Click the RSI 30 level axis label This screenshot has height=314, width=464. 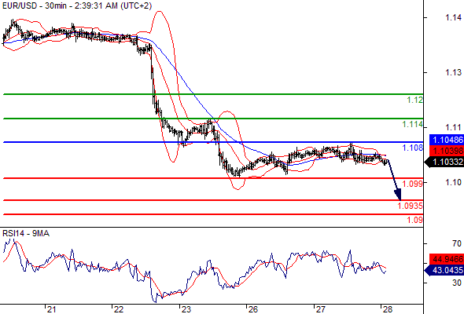coord(457,283)
